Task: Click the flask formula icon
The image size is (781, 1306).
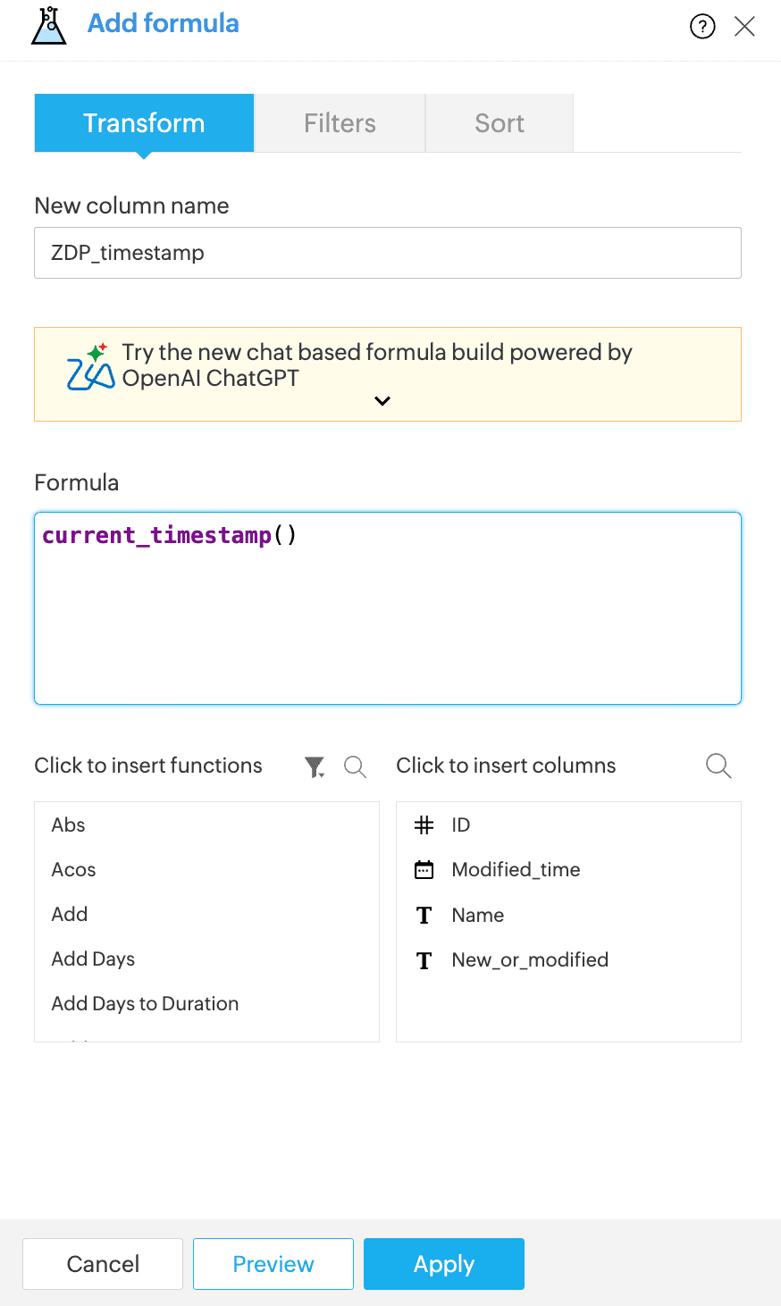Action: point(48,25)
